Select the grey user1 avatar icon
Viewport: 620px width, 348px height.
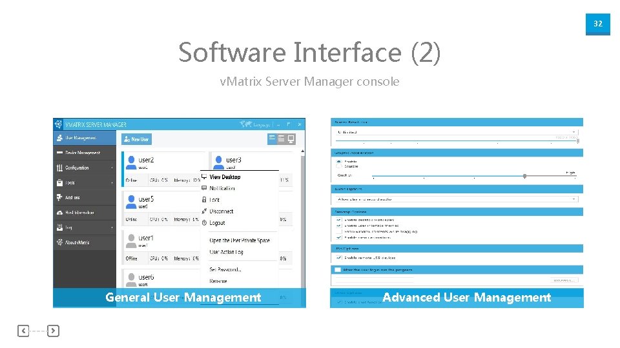(x=131, y=240)
